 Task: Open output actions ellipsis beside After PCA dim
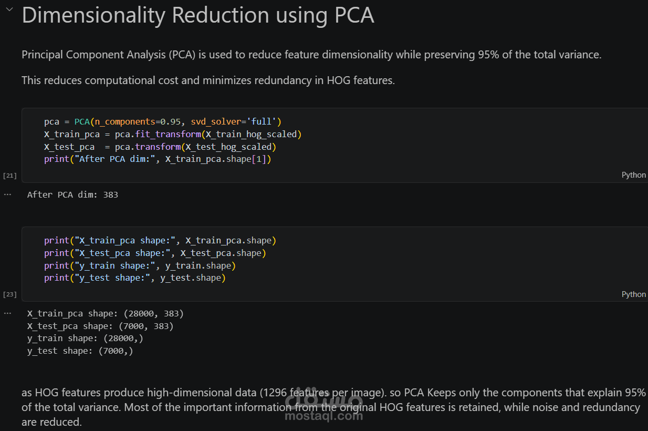[7, 194]
